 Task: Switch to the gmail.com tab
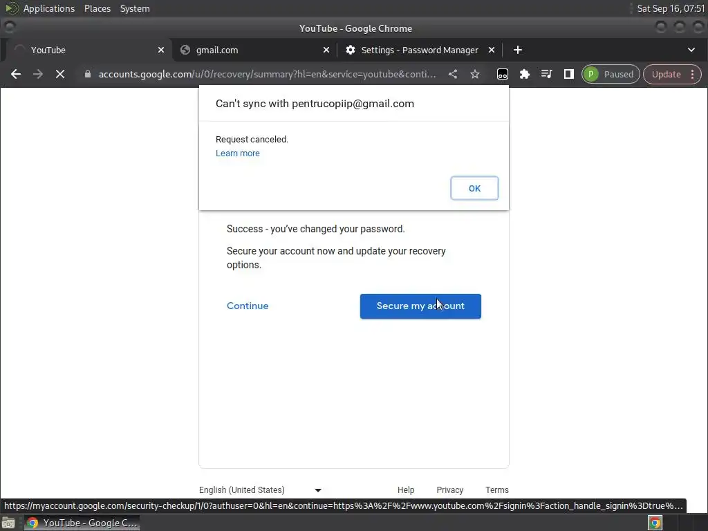tap(254, 50)
